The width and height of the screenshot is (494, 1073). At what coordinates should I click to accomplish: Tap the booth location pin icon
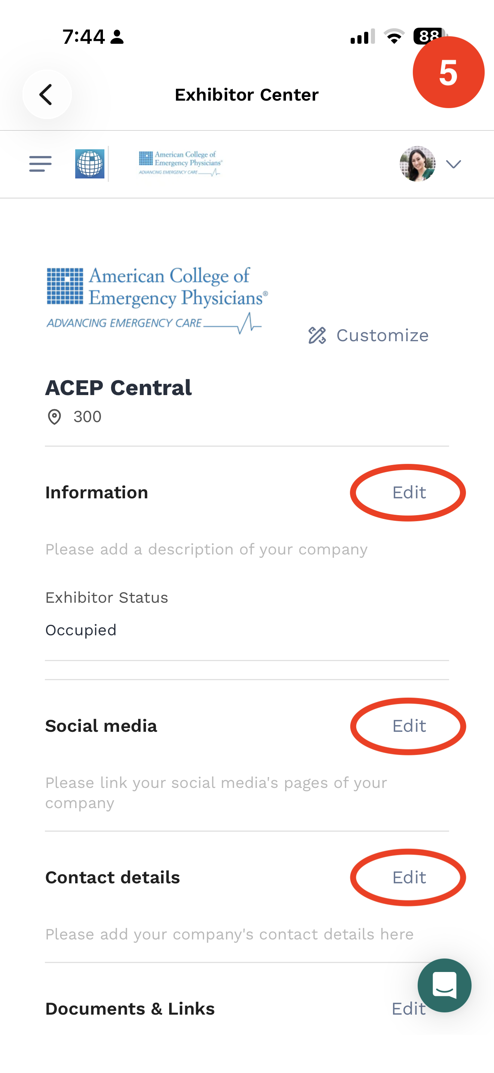tap(54, 416)
